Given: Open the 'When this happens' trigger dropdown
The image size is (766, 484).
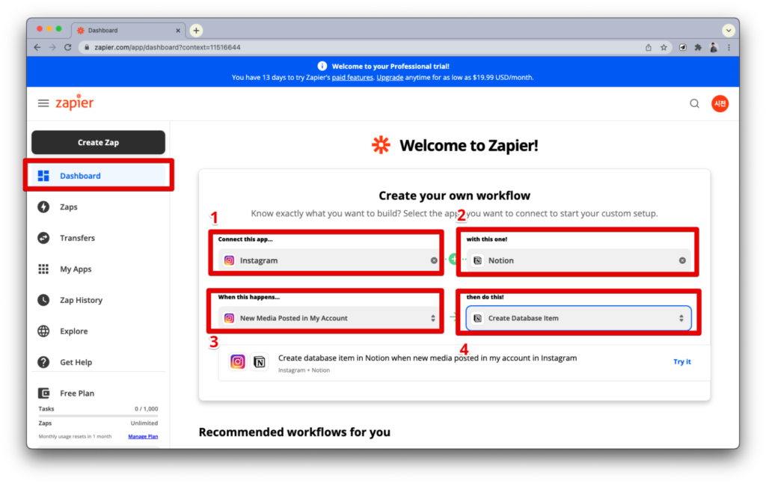Looking at the screenshot, I should tap(329, 318).
